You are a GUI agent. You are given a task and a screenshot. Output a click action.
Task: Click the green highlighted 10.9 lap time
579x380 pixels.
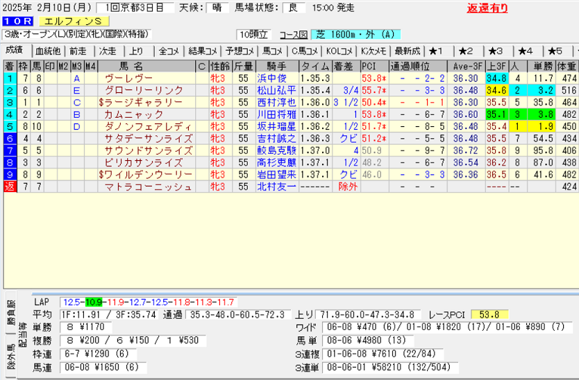[x=93, y=302]
